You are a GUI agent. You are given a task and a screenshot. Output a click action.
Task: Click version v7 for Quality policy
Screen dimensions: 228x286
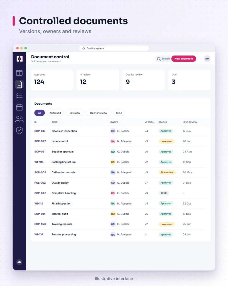coord(146,183)
